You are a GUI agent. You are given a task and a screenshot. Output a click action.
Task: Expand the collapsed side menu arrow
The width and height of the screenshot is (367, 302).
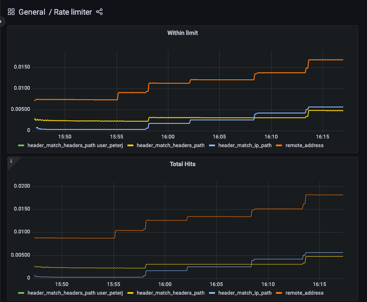1,21
